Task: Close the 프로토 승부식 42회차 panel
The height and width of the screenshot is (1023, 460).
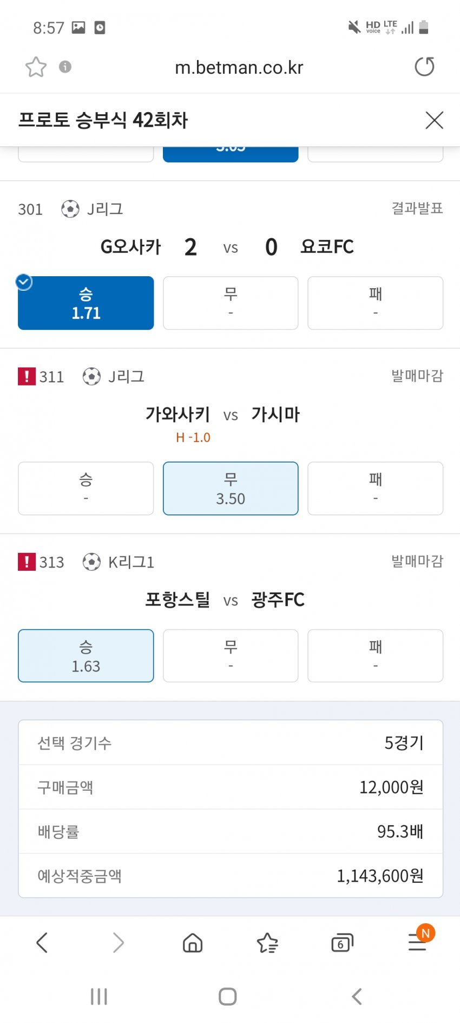Action: [x=434, y=120]
